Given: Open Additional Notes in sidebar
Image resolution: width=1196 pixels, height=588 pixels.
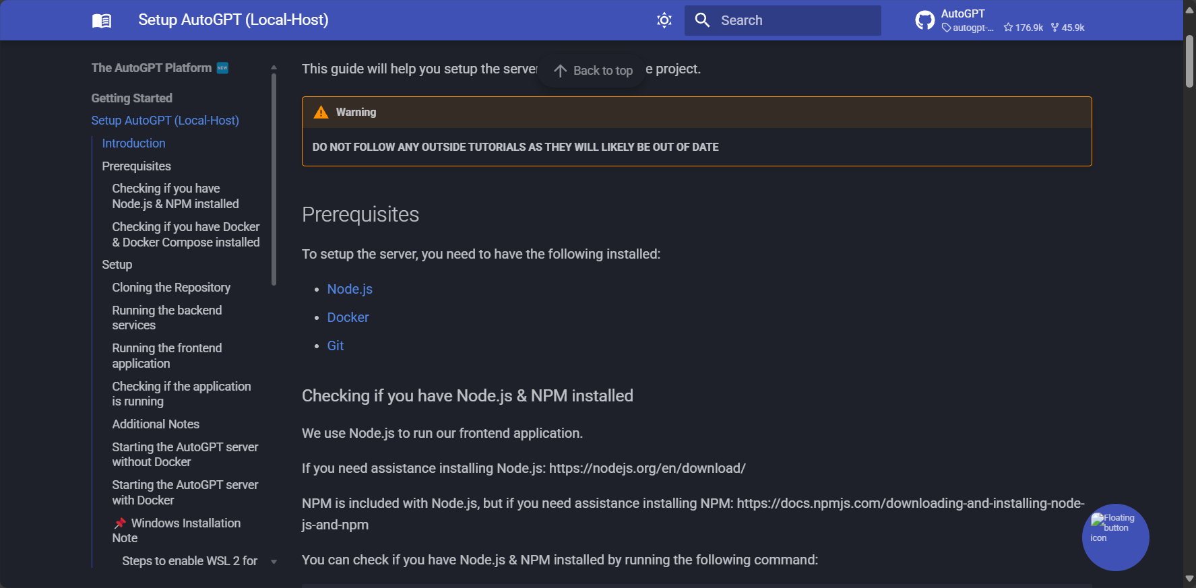Looking at the screenshot, I should click(x=156, y=424).
